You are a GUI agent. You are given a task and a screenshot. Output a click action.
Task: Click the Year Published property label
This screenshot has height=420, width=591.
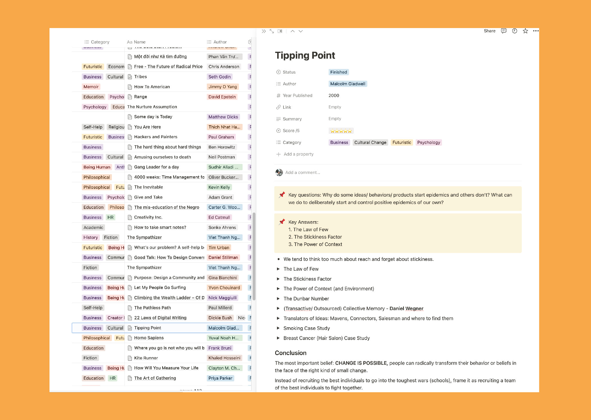pyautogui.click(x=294, y=96)
